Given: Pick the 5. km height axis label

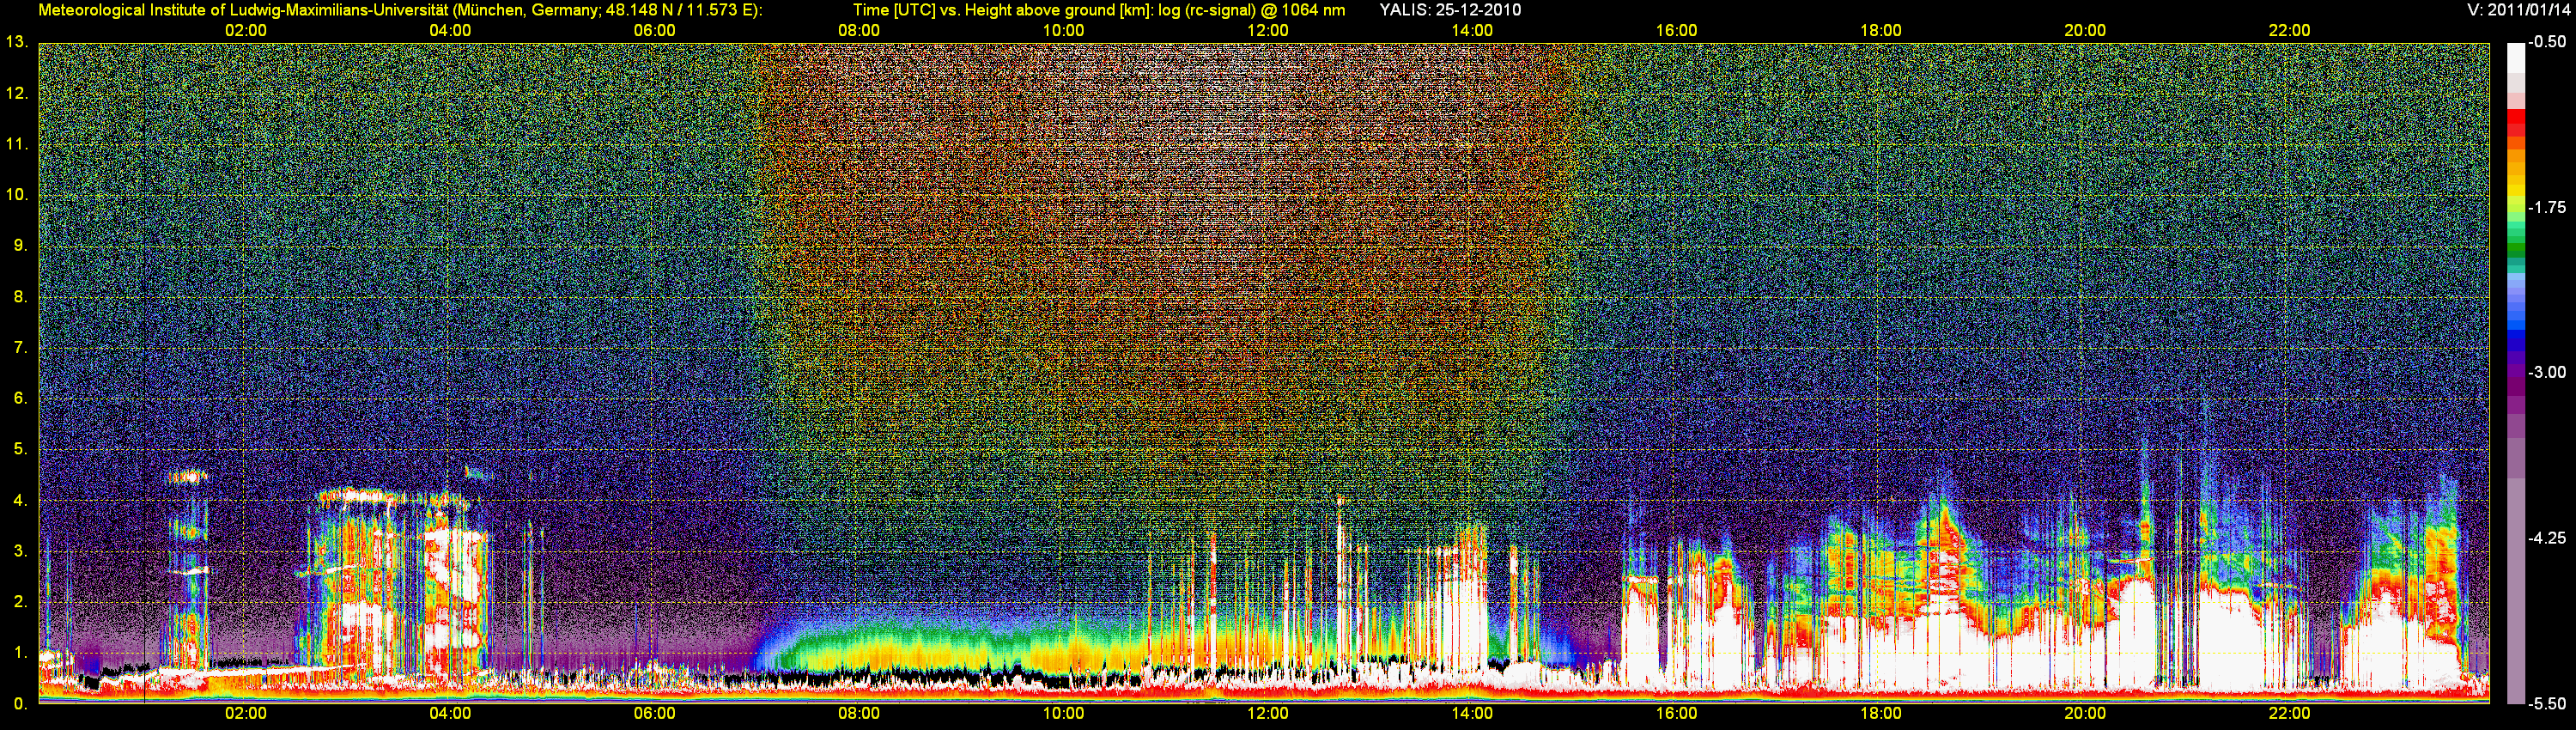Looking at the screenshot, I should click(19, 449).
